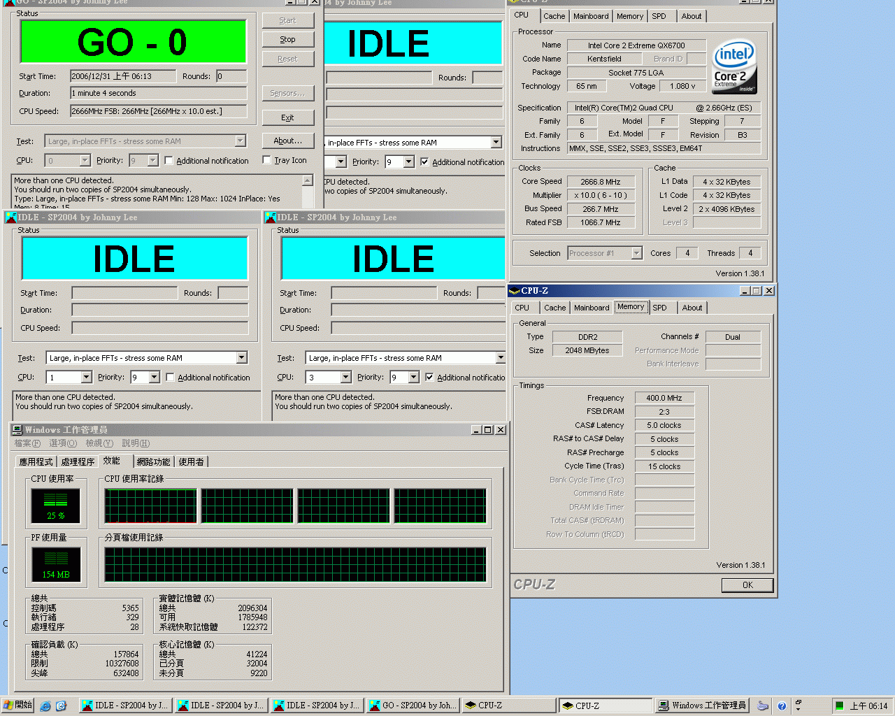The height and width of the screenshot is (716, 895).
Task: Click Stop button in GO SP2004 window
Action: (287, 40)
